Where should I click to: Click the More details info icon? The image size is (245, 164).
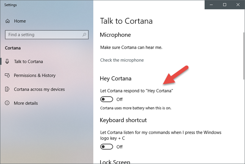[7, 103]
